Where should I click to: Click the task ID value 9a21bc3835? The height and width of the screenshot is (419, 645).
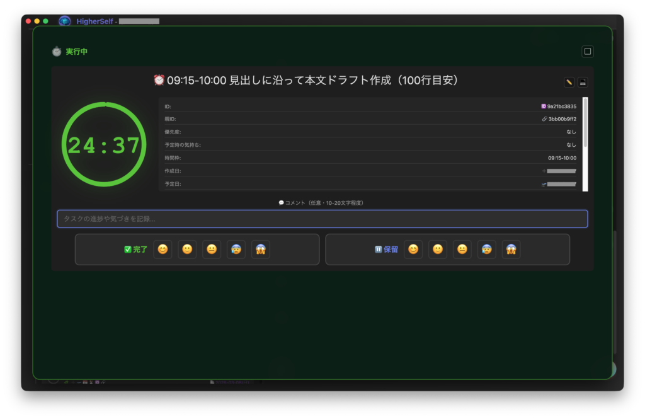(561, 106)
